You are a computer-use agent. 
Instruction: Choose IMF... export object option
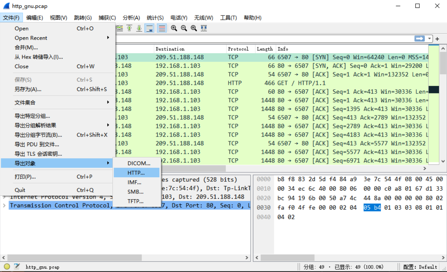[x=137, y=182]
